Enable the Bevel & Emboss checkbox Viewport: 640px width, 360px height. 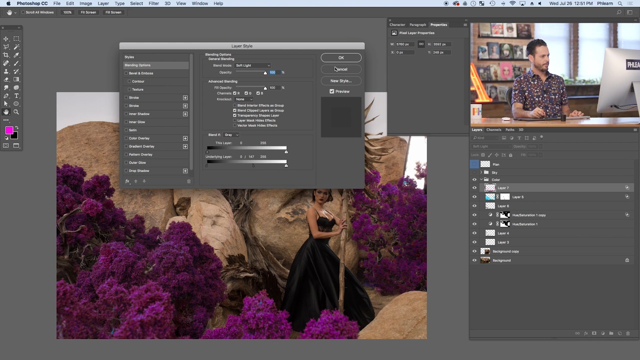[x=126, y=73]
